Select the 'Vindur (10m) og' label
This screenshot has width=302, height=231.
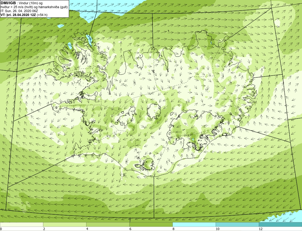click(x=31, y=3)
